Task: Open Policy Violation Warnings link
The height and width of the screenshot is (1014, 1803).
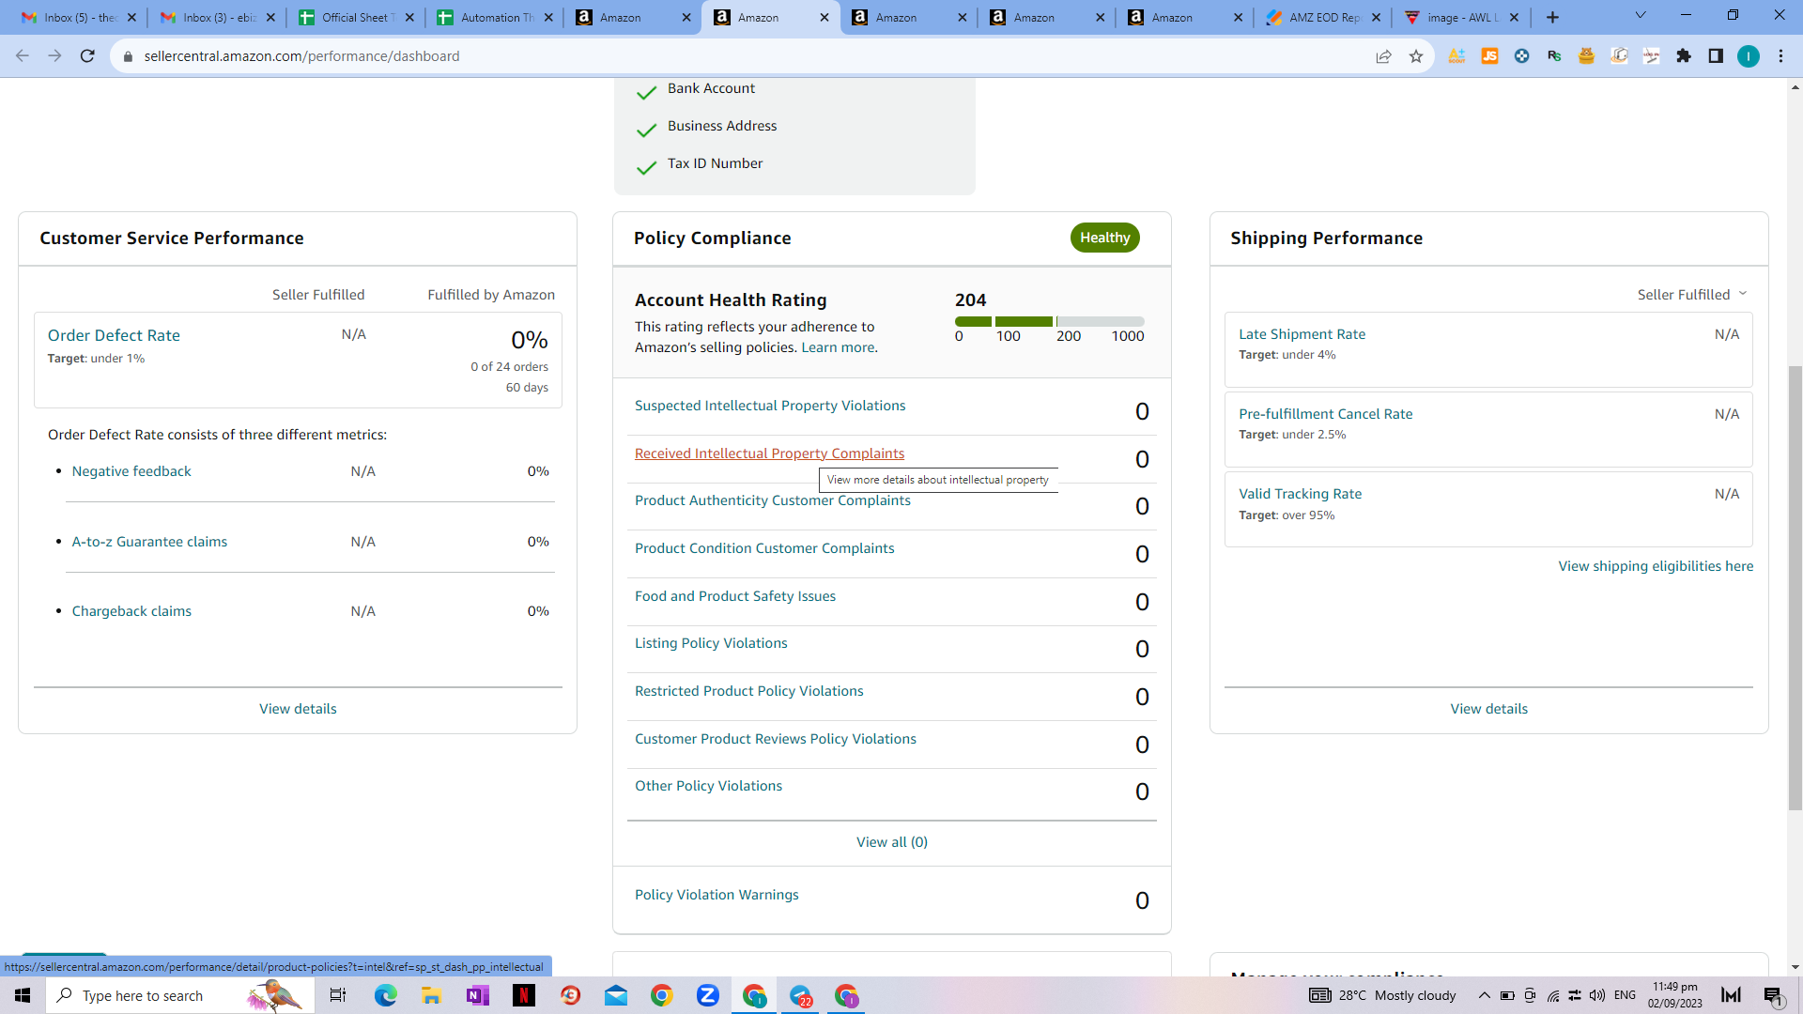Action: 717,895
